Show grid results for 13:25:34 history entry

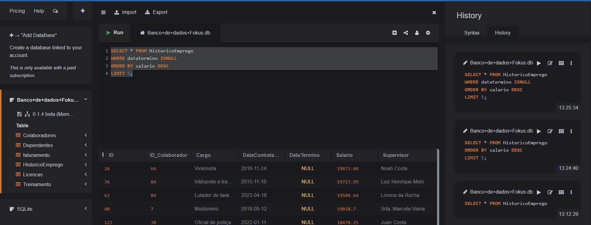point(561,63)
